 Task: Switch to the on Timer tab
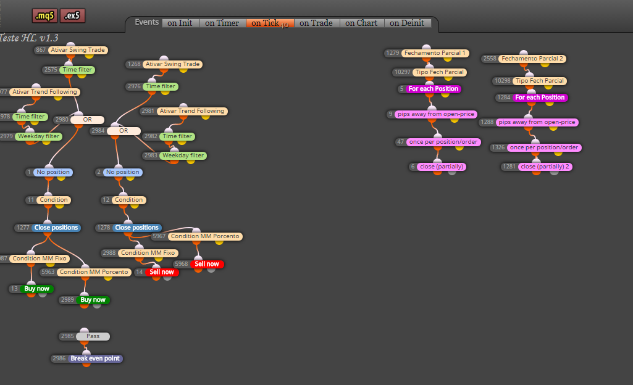tap(222, 23)
